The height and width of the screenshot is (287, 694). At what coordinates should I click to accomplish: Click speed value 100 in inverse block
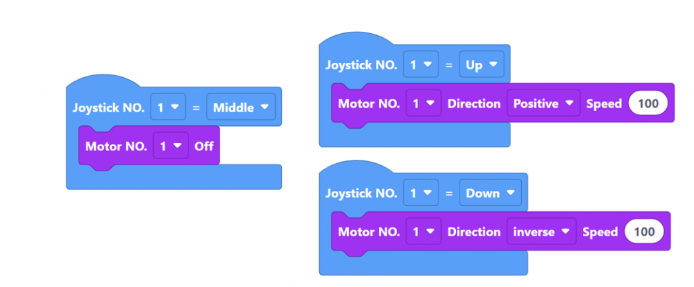click(644, 231)
